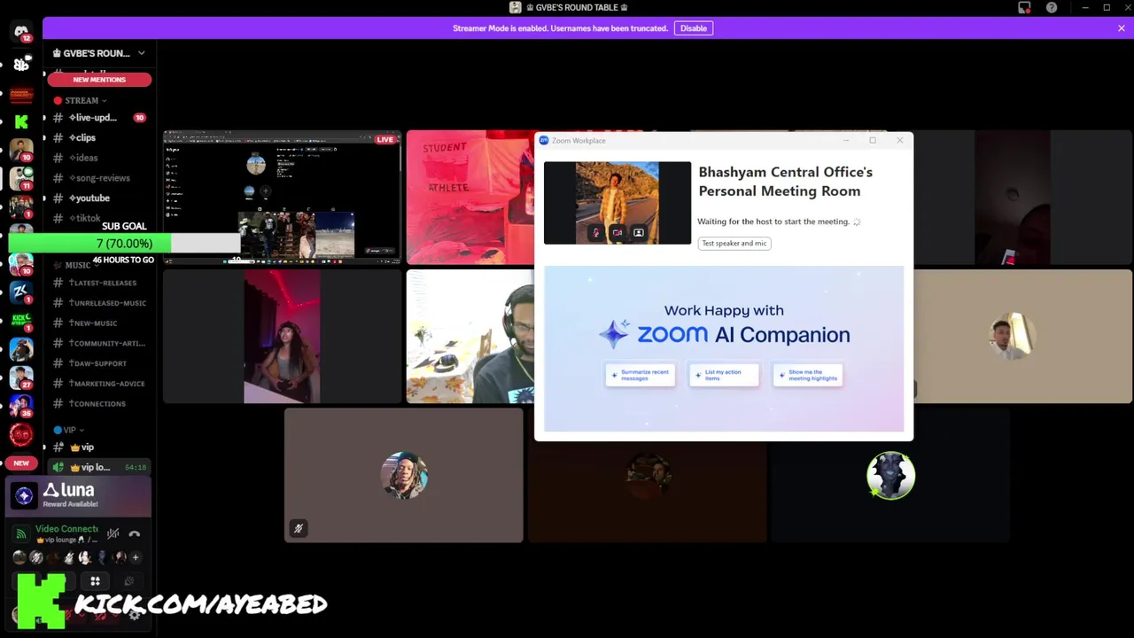Open the Luna reward available card

(x=80, y=496)
